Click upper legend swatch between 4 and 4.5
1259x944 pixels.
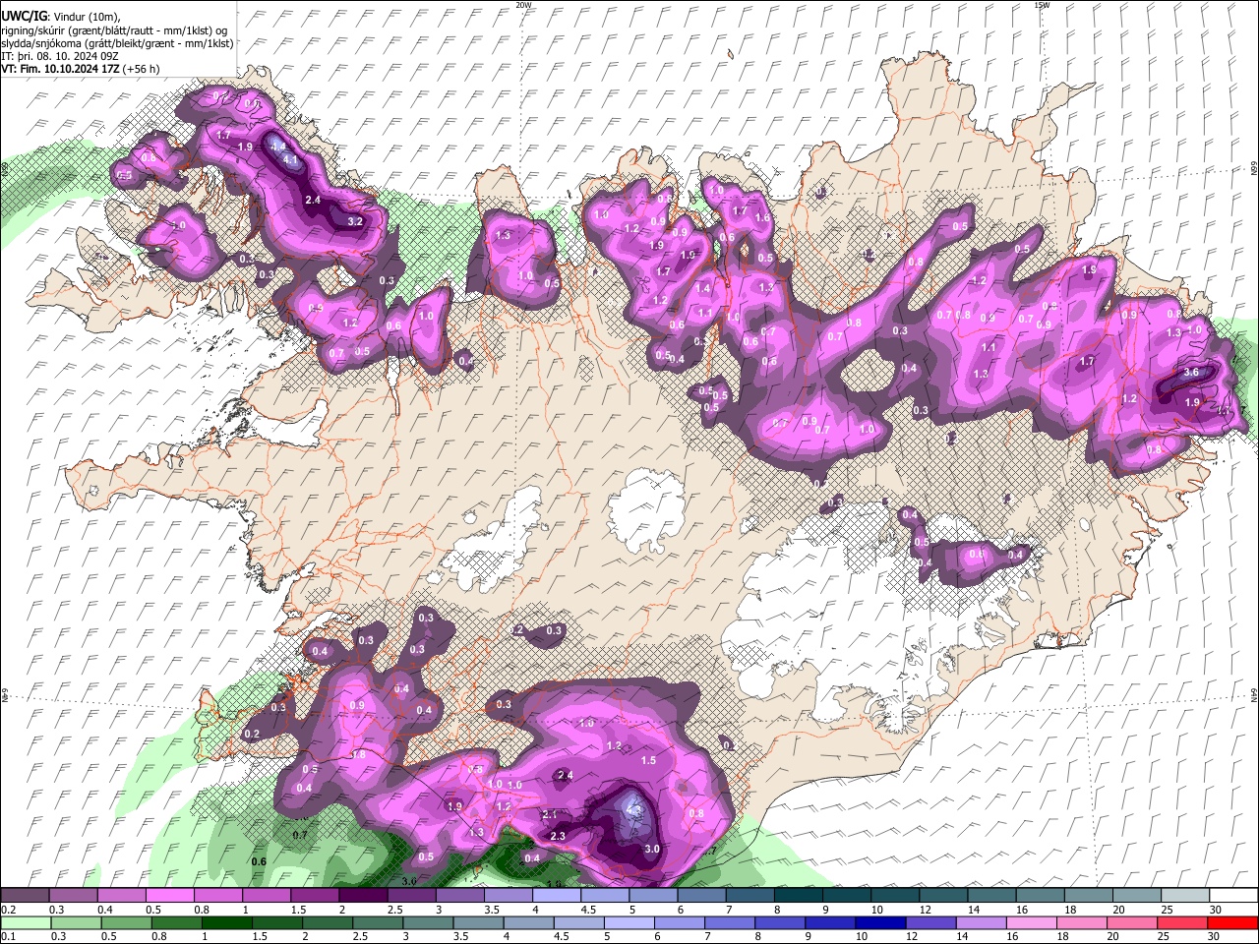point(556,895)
